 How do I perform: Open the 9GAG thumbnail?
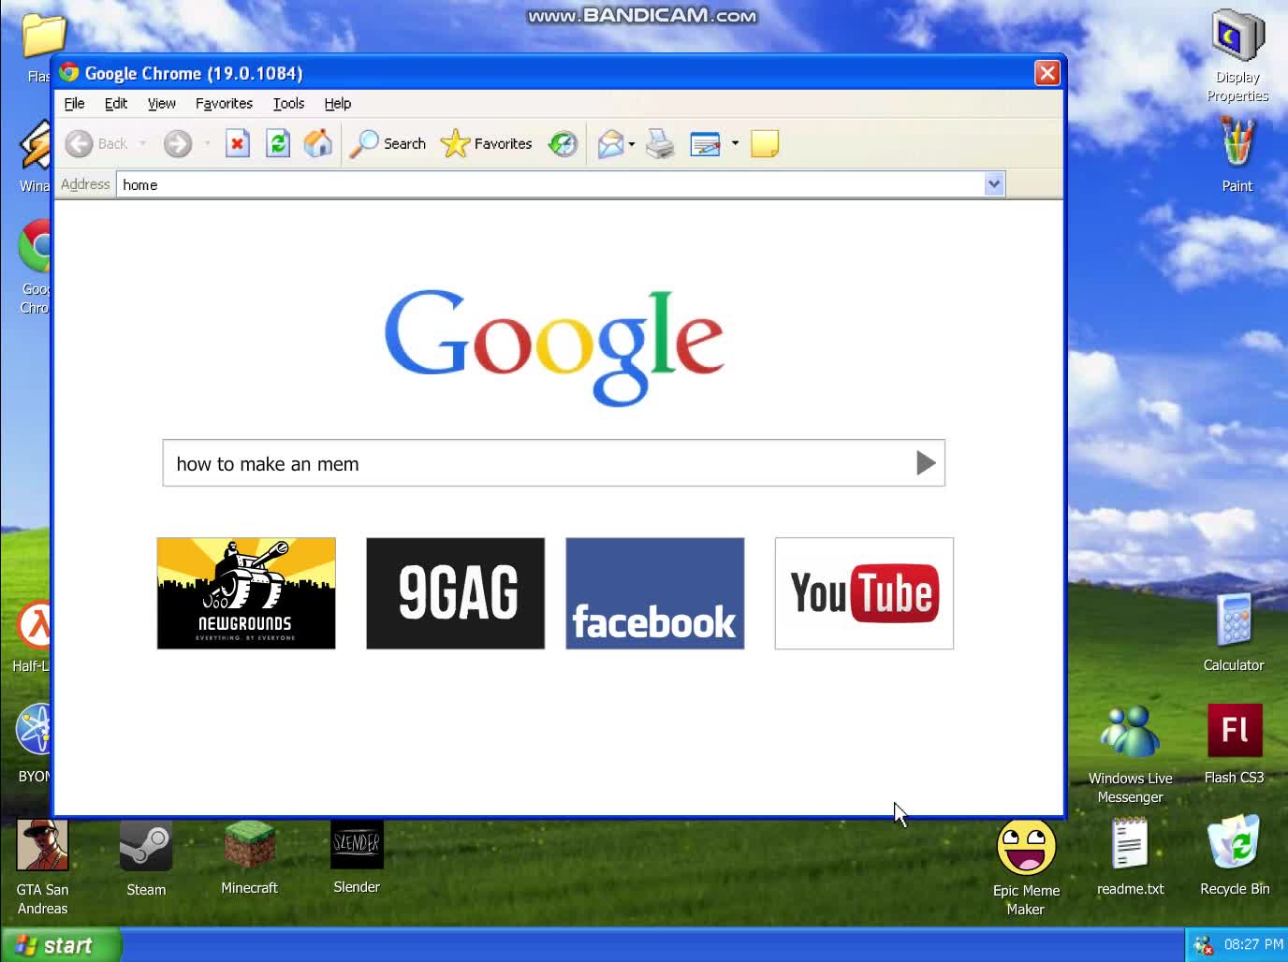455,593
